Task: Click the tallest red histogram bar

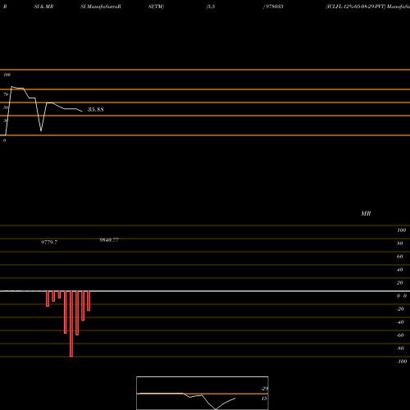Action: 71,324
